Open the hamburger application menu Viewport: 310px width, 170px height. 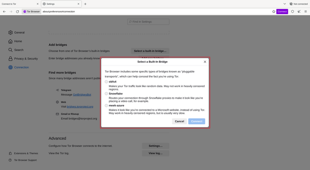point(305,12)
